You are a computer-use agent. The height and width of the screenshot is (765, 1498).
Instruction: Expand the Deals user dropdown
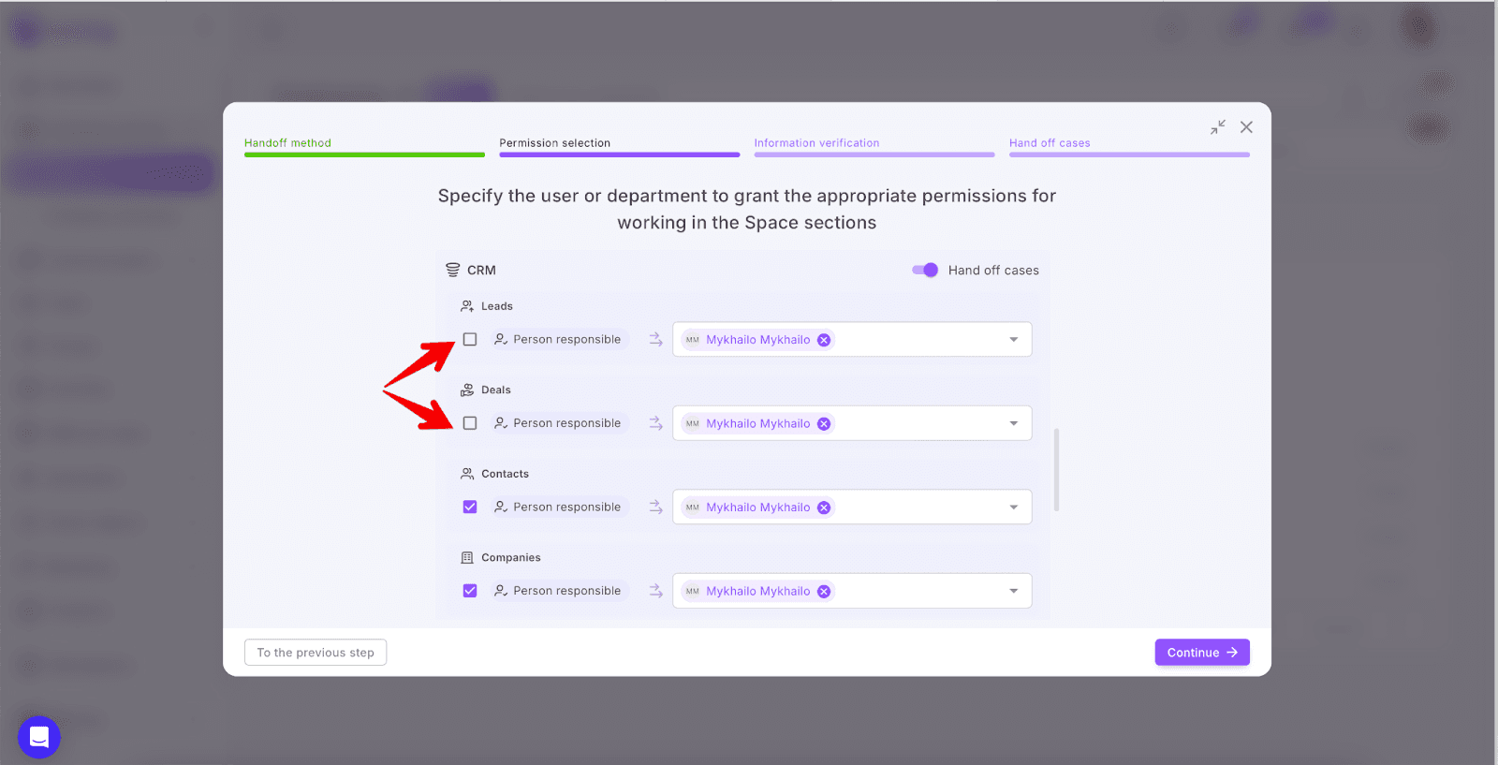1013,423
